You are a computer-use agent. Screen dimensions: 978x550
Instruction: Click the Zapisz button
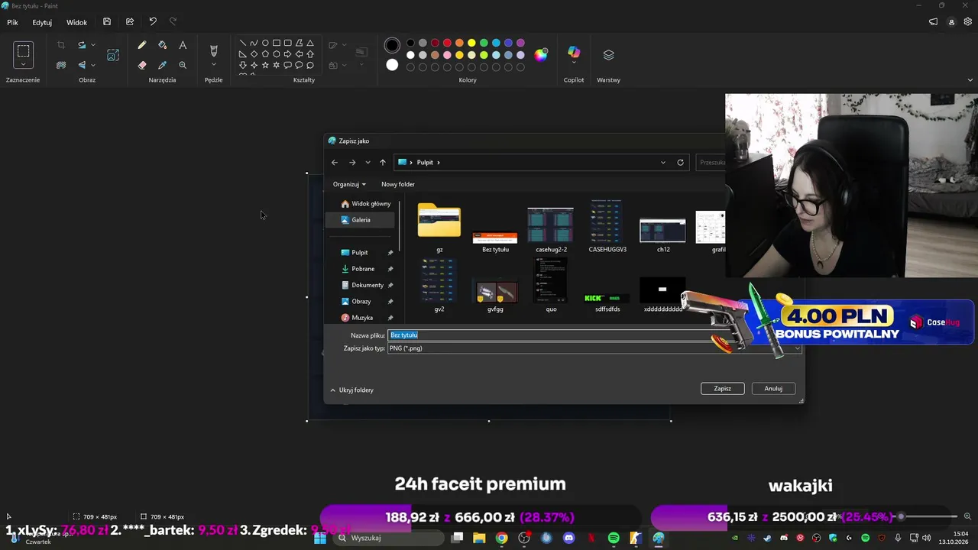point(723,388)
